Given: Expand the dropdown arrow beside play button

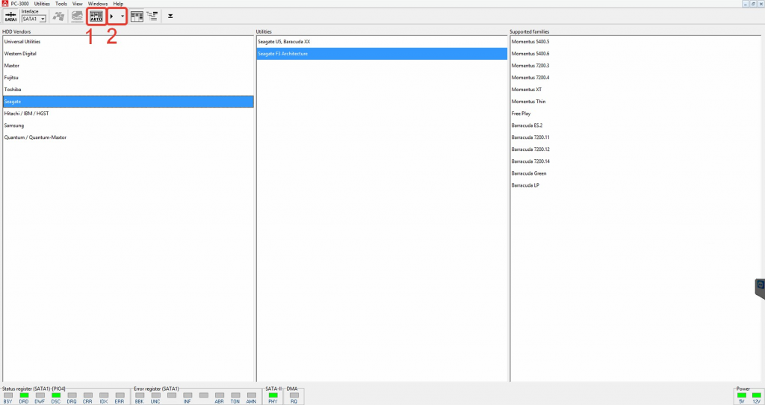Looking at the screenshot, I should coord(123,16).
